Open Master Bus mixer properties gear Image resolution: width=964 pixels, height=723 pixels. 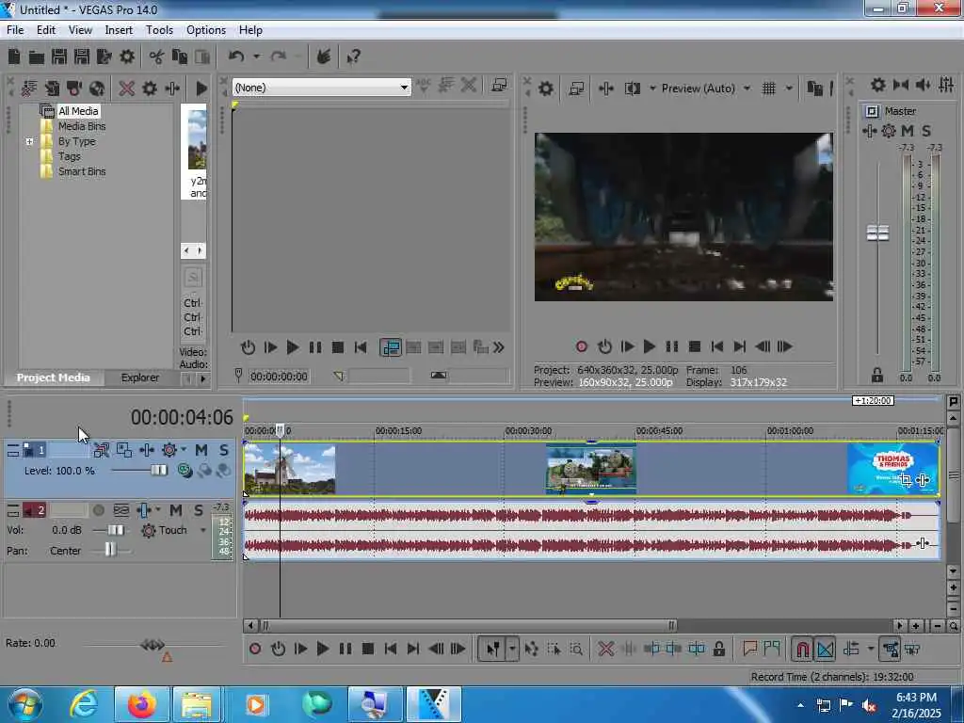point(878,85)
